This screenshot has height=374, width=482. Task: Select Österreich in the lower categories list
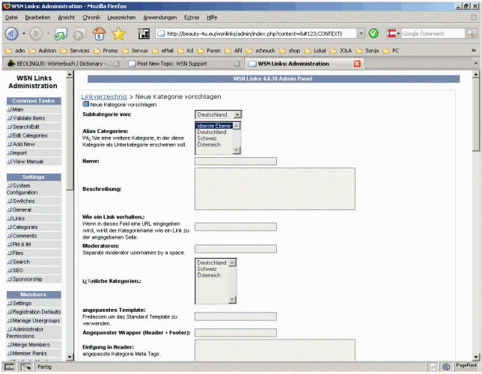(209, 275)
